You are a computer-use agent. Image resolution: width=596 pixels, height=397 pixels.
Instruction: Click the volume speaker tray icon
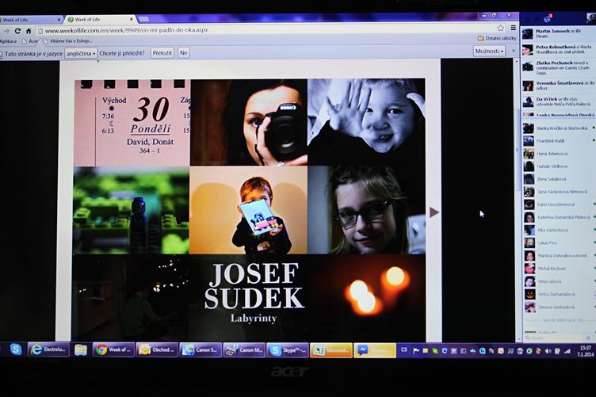point(548,351)
